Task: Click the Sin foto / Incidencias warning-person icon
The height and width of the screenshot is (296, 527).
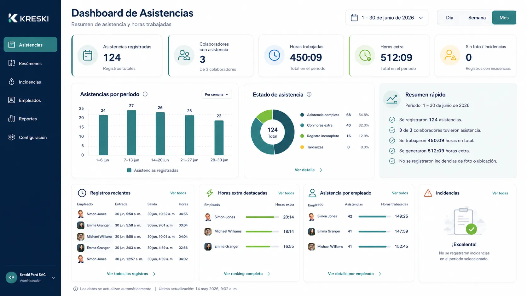Action: click(450, 55)
